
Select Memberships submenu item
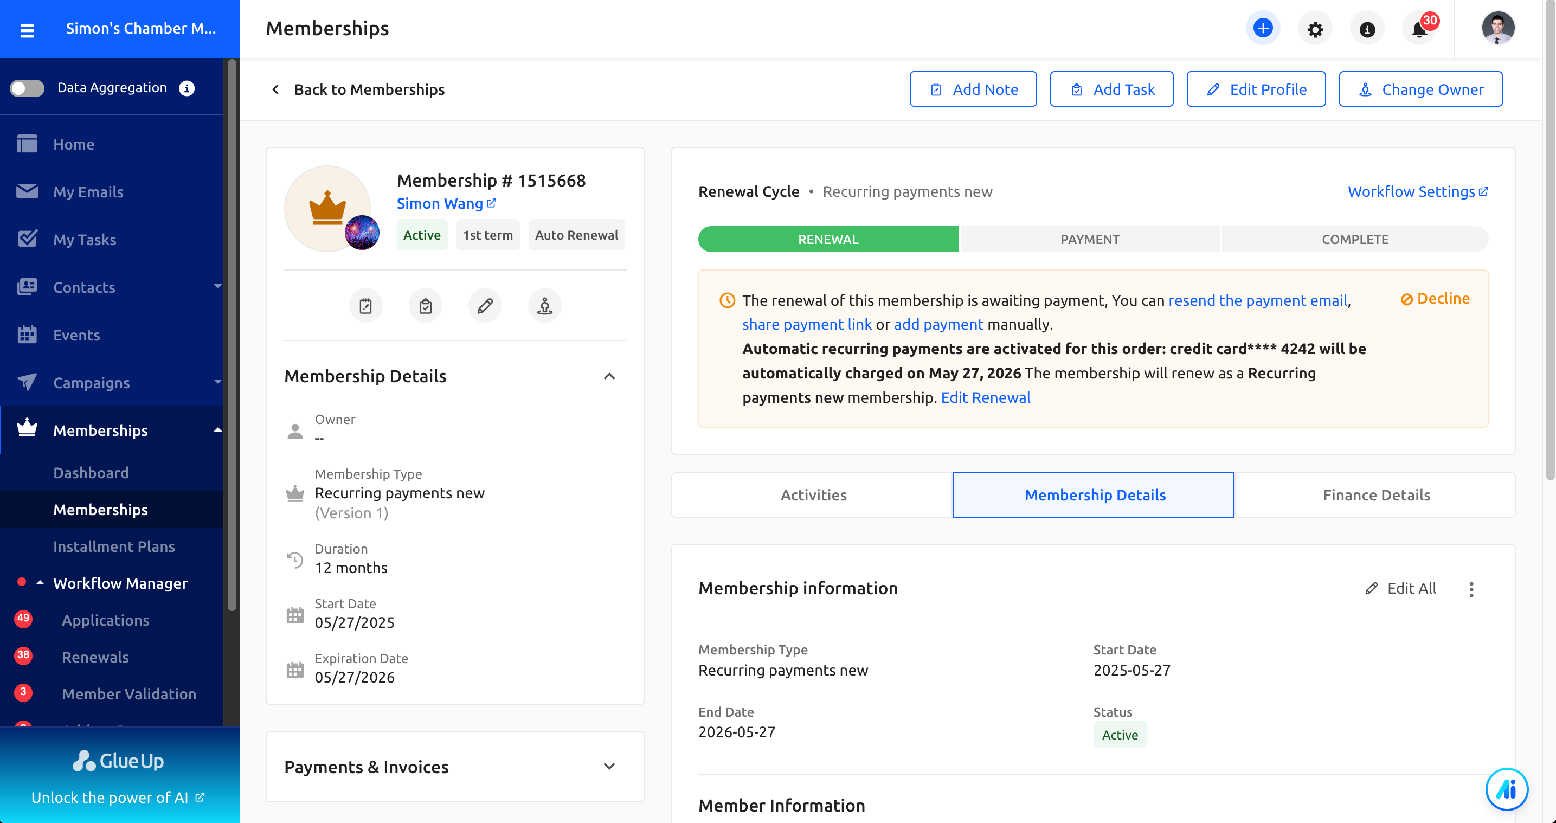[100, 510]
